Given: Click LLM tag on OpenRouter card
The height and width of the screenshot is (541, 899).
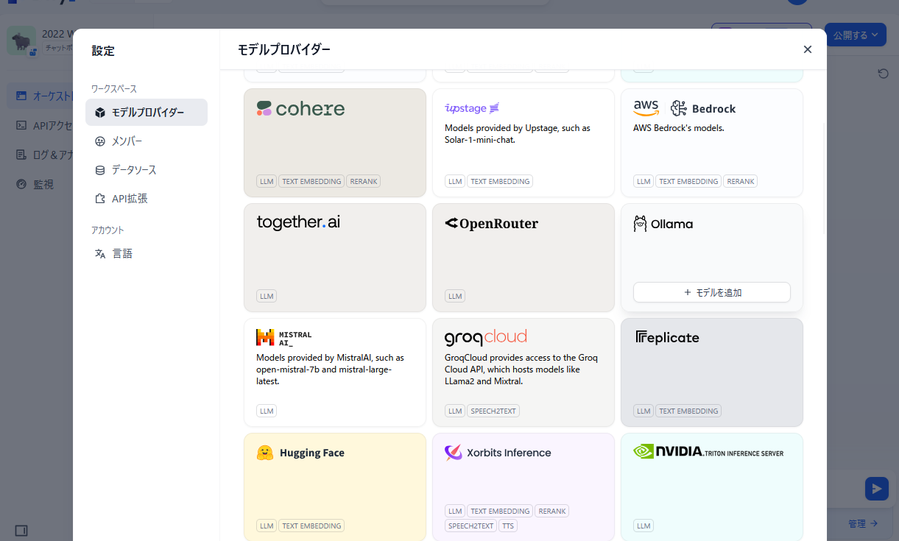Looking at the screenshot, I should 455,296.
